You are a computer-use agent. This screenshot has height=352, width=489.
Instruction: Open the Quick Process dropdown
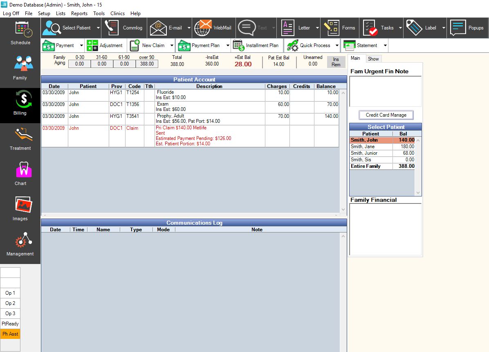point(336,45)
